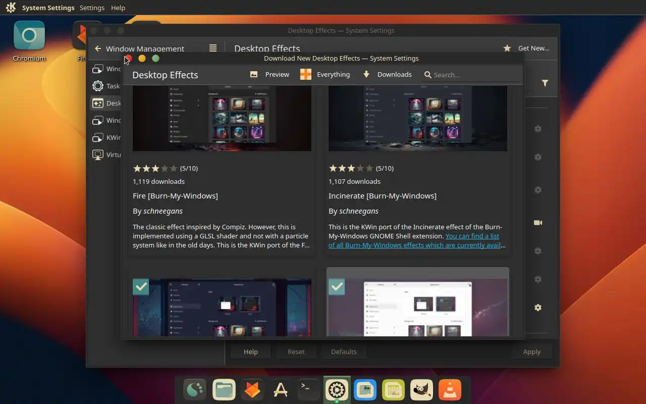The width and height of the screenshot is (646, 404).
Task: Click the Apply button
Action: 531,351
